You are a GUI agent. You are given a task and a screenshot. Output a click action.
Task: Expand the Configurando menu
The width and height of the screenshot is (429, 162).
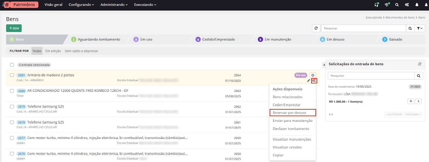coord(81,5)
